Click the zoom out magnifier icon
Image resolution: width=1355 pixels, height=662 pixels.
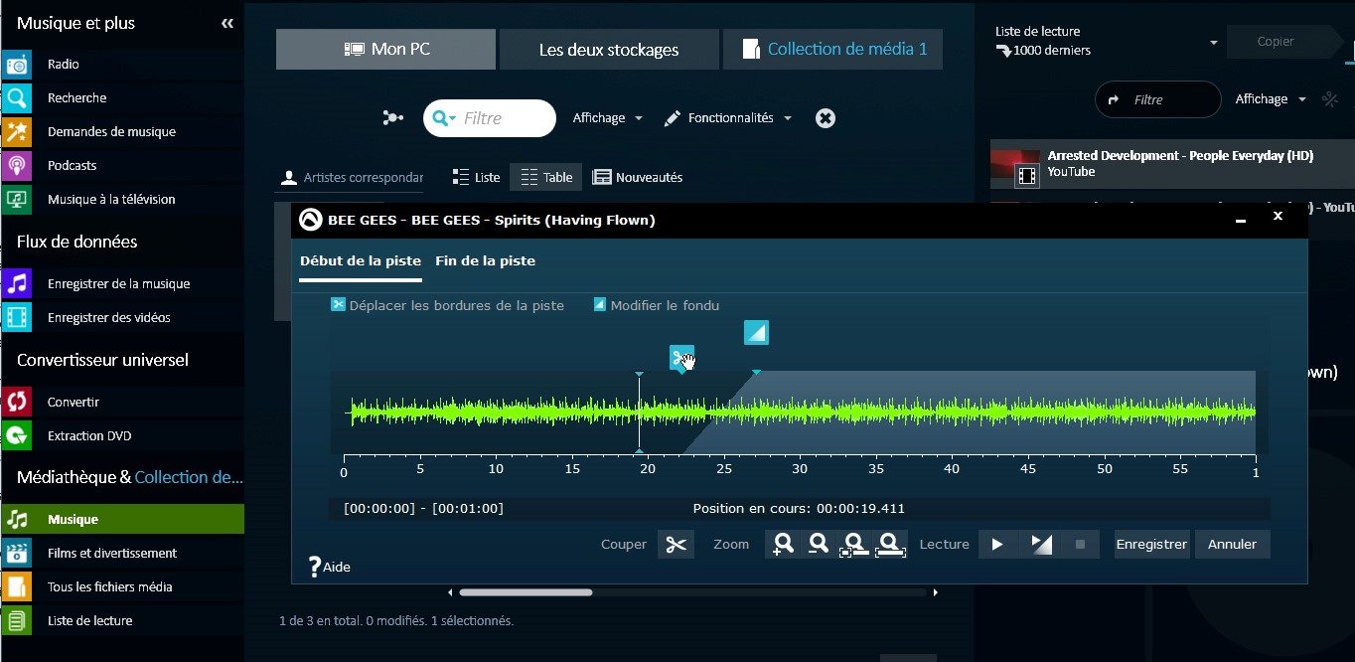coord(819,544)
